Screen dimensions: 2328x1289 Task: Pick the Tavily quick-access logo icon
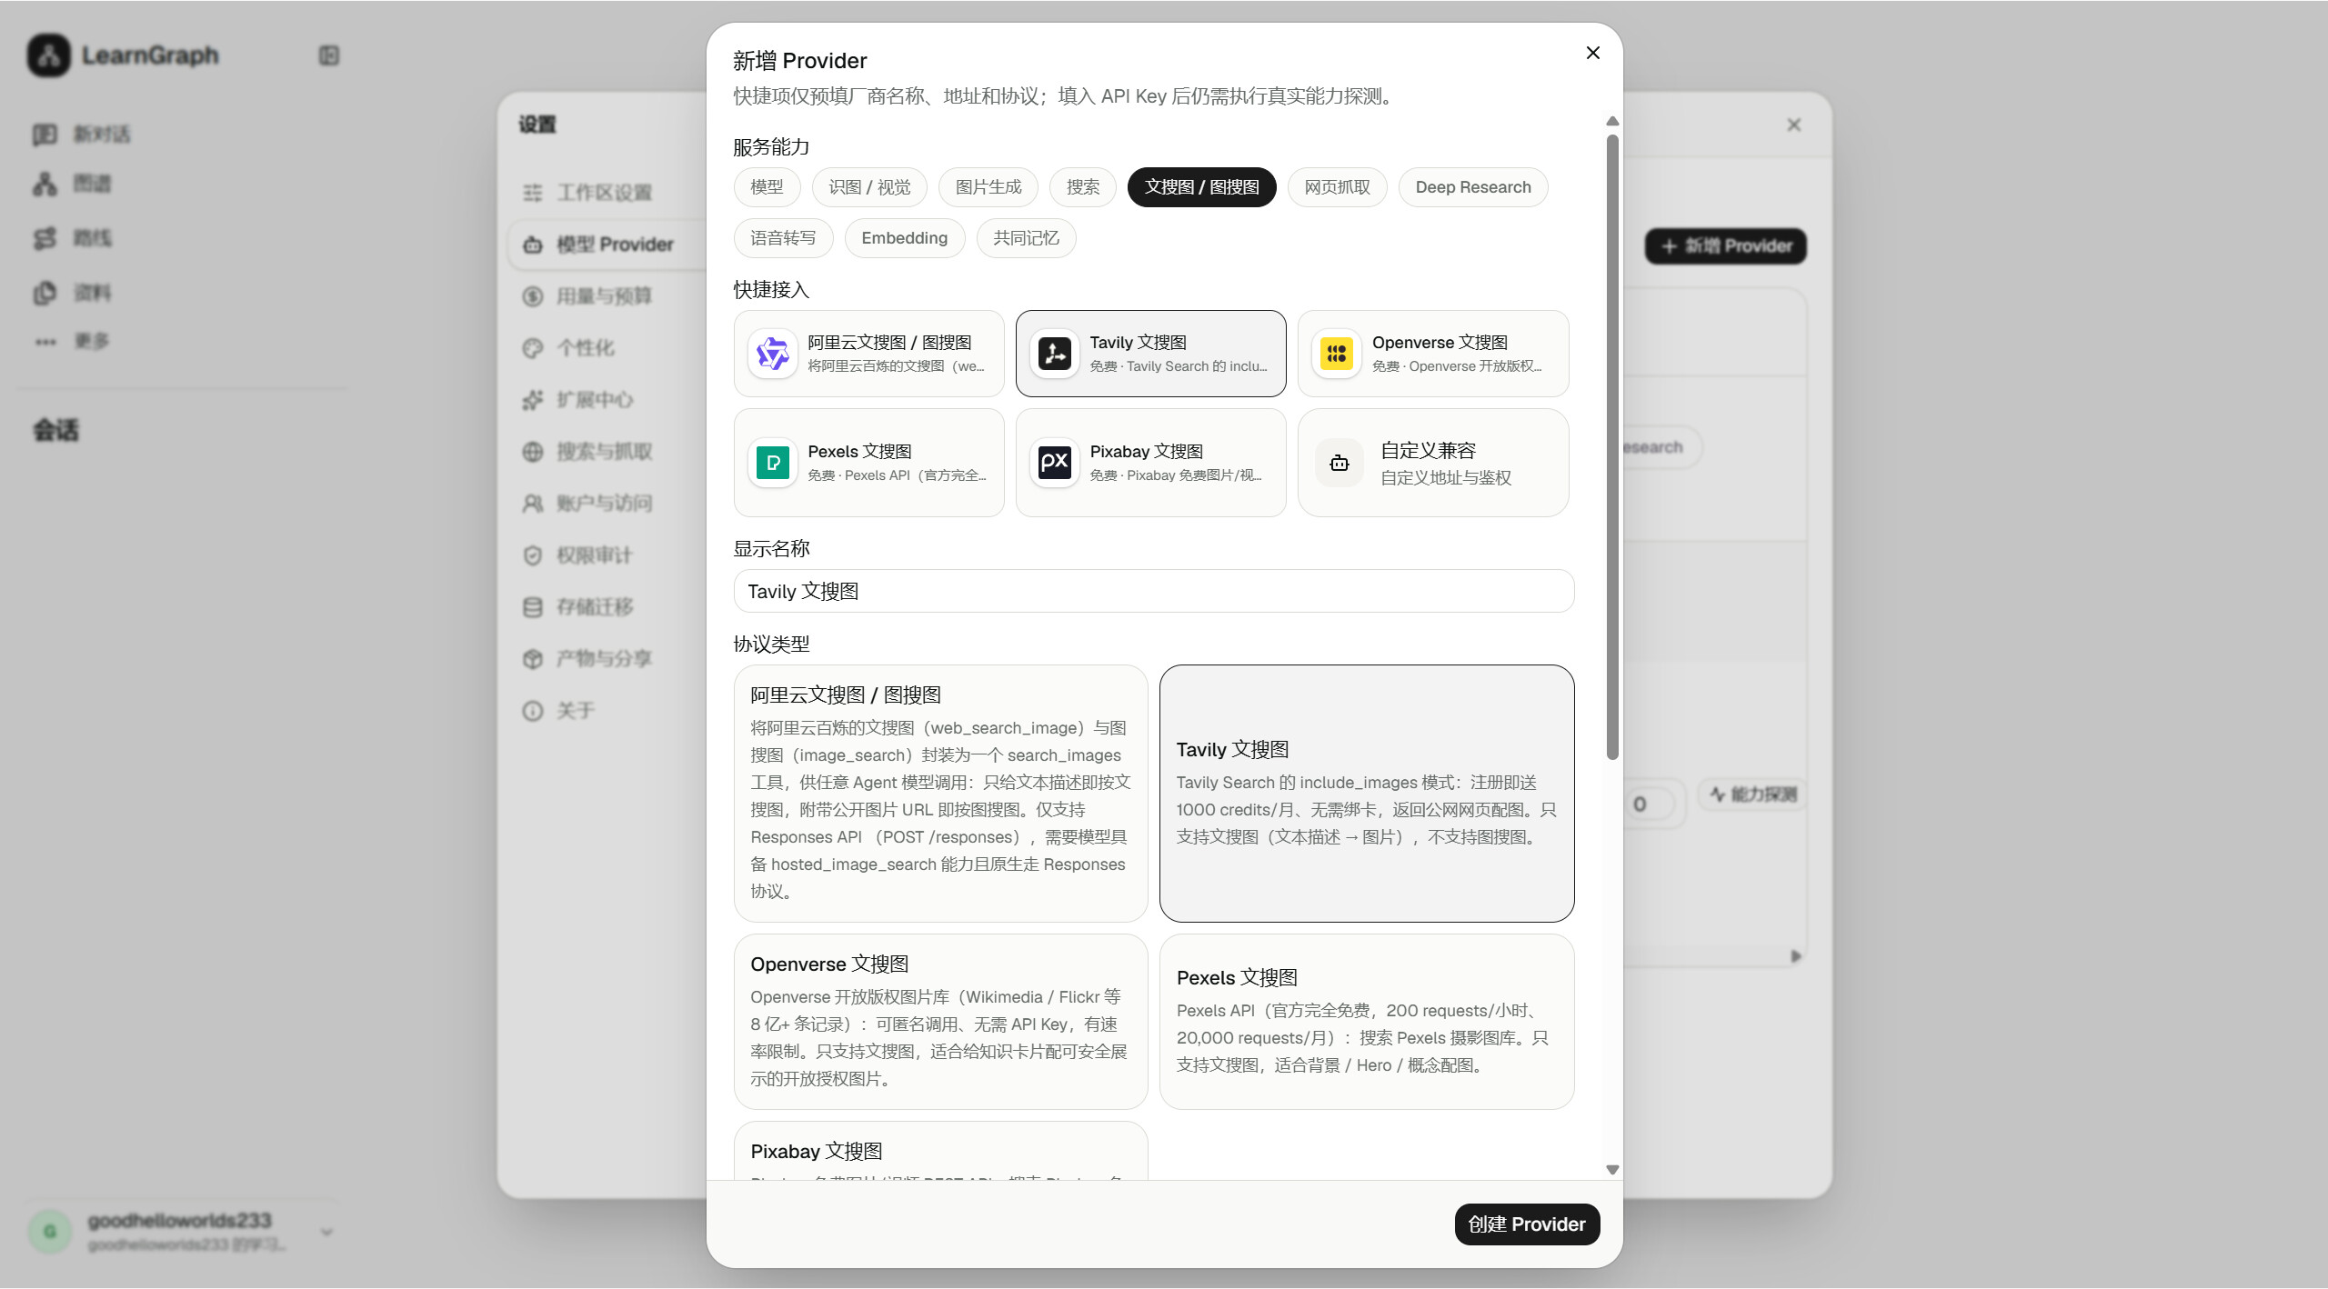click(x=1055, y=354)
